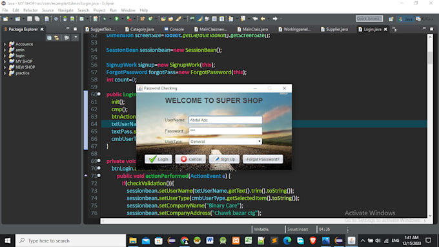Collapse the fold marker at line 69
Screen dimensions: 439x247
[x=99, y=161]
